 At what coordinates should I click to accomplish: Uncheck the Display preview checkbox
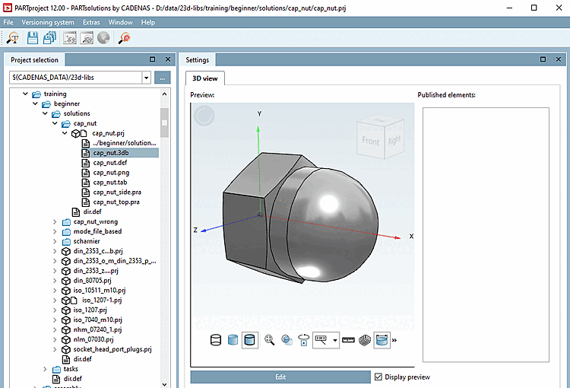(x=379, y=377)
